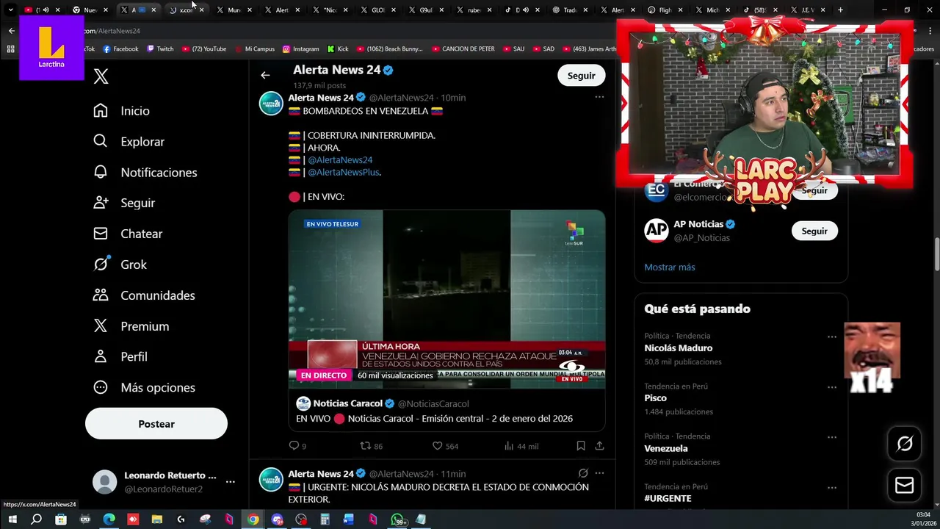Open the CANCION DE PETER bookmark
The width and height of the screenshot is (940, 529).
click(463, 49)
